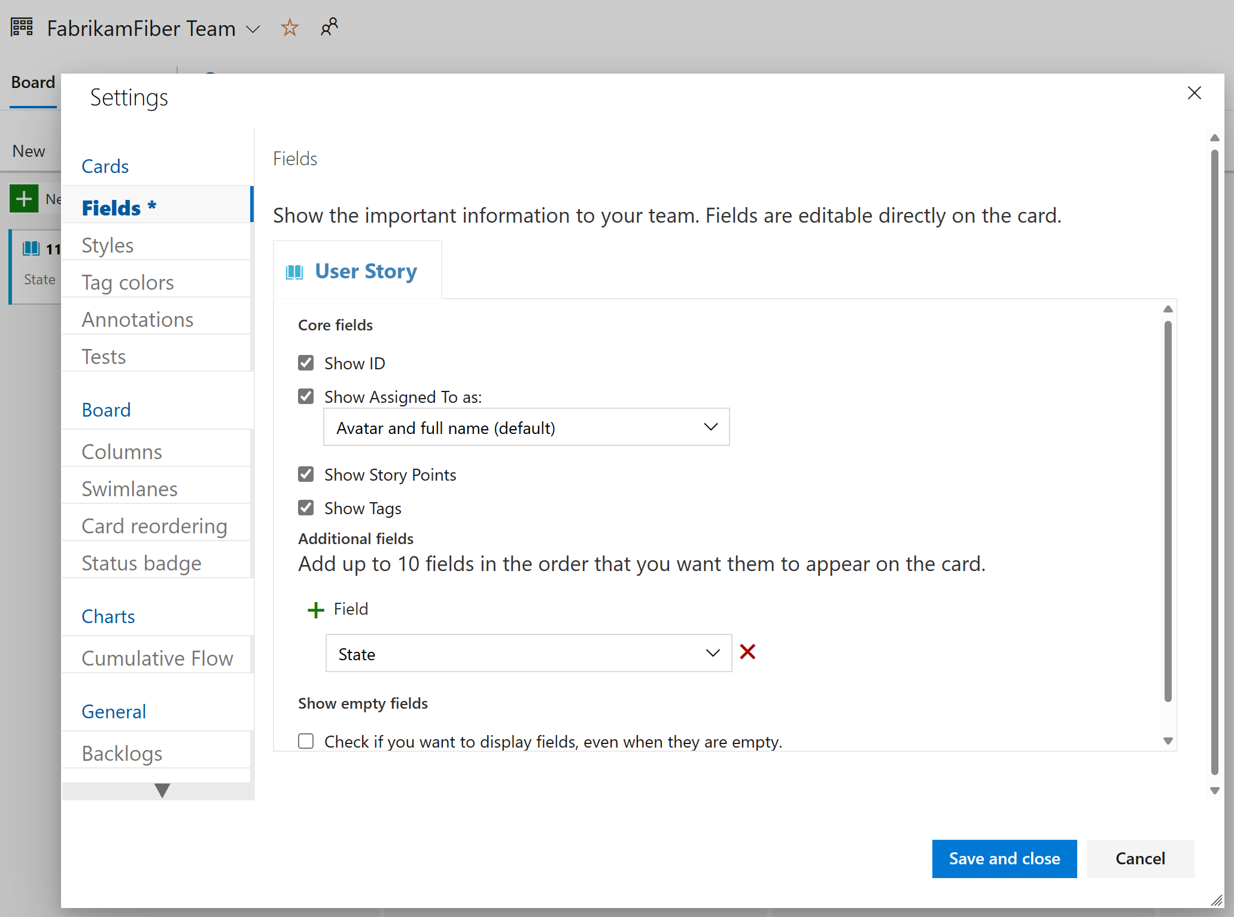
Task: Select the Tag colors menu item
Action: coord(128,283)
